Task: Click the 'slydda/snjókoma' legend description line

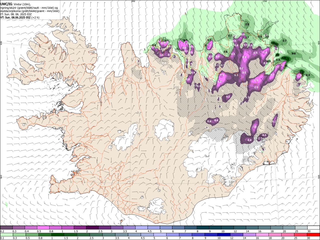Action: (x=30, y=11)
